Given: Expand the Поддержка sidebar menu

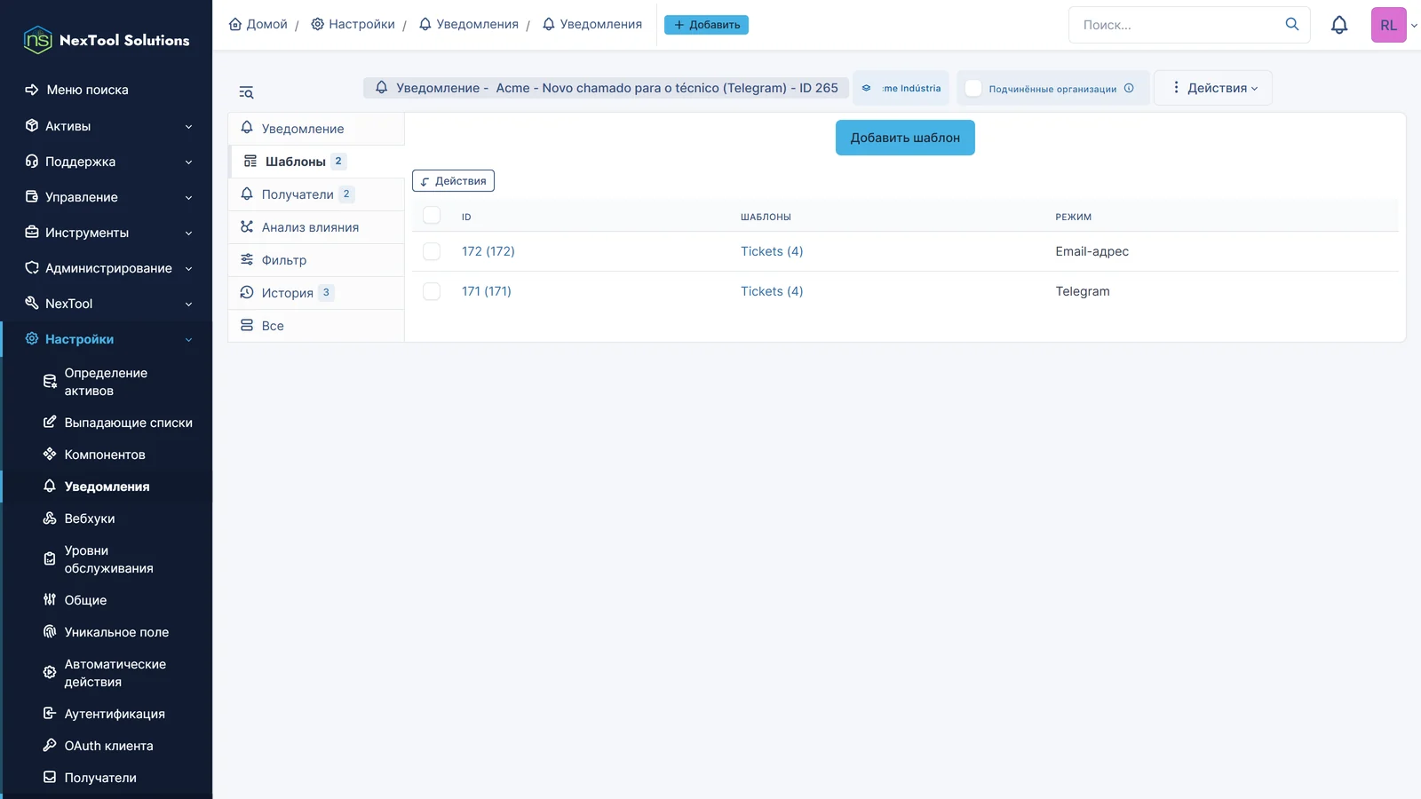Looking at the screenshot, I should coord(107,162).
